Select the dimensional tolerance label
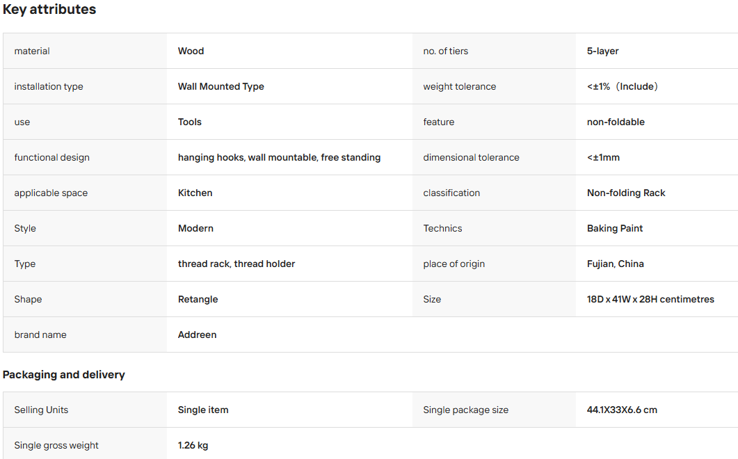The width and height of the screenshot is (738, 459). pyautogui.click(x=471, y=158)
